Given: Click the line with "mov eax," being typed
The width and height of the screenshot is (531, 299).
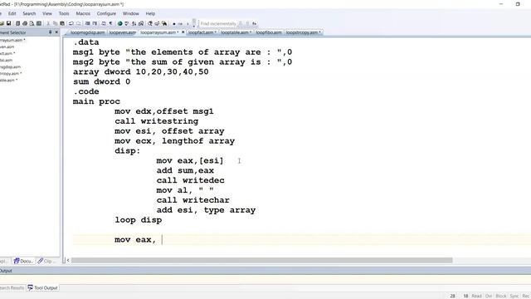Looking at the screenshot, I should (x=135, y=240).
